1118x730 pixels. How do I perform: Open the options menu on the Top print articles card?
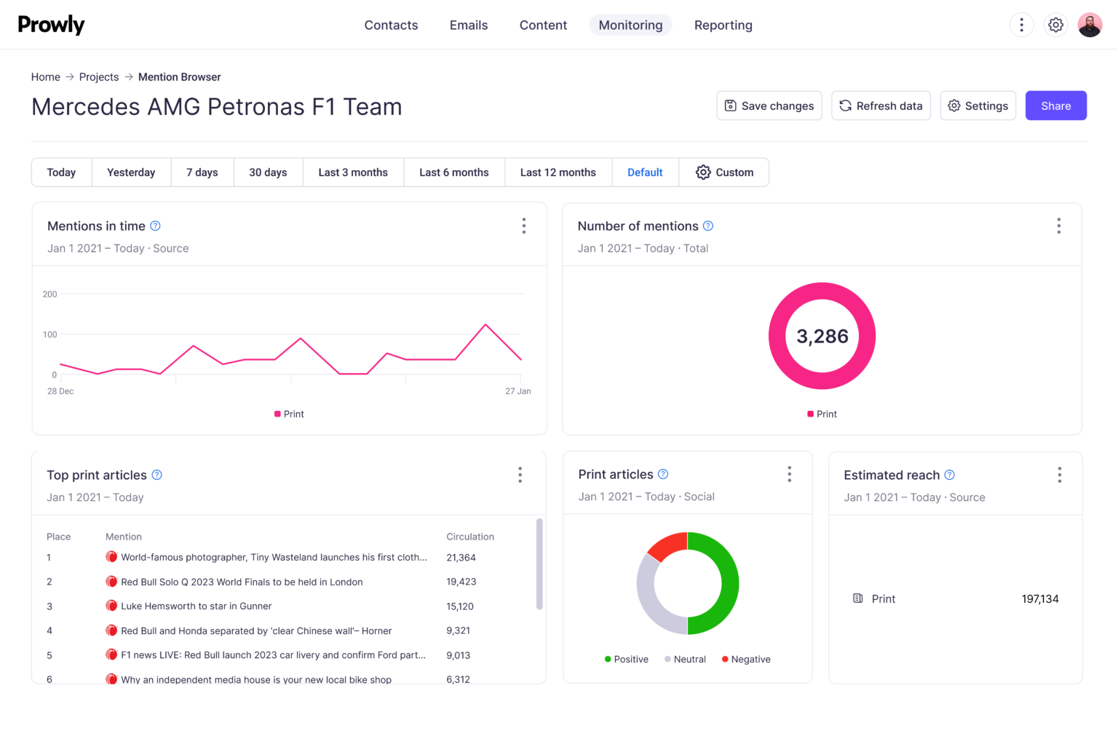[520, 474]
